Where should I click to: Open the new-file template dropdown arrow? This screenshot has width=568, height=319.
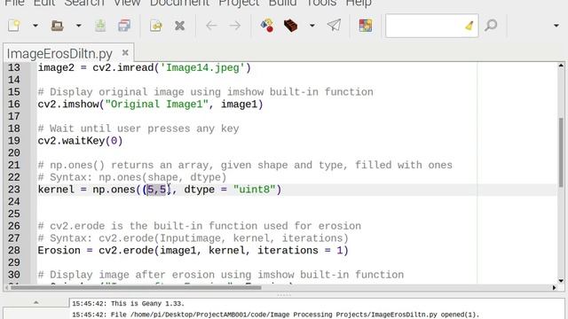pos(35,26)
